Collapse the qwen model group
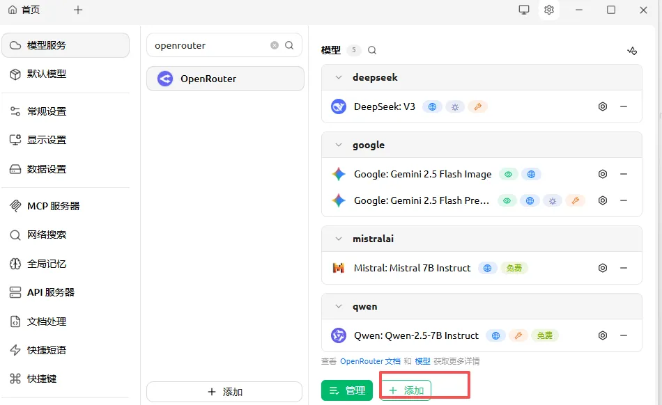The width and height of the screenshot is (662, 405). pyautogui.click(x=338, y=306)
